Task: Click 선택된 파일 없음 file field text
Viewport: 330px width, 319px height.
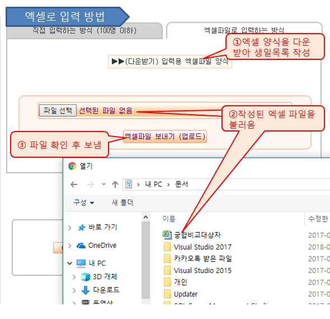Action: 106,111
